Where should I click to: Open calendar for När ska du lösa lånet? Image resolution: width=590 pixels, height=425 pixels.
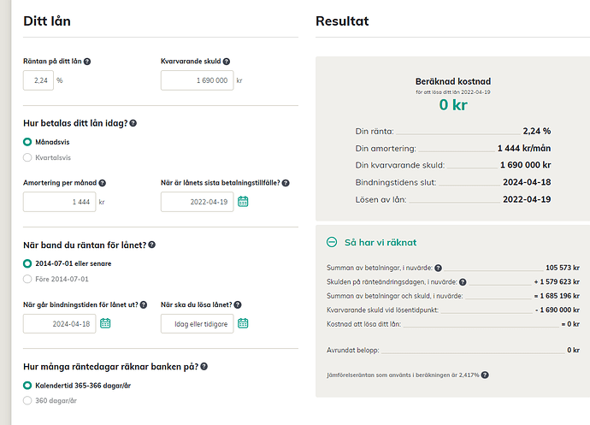point(243,323)
